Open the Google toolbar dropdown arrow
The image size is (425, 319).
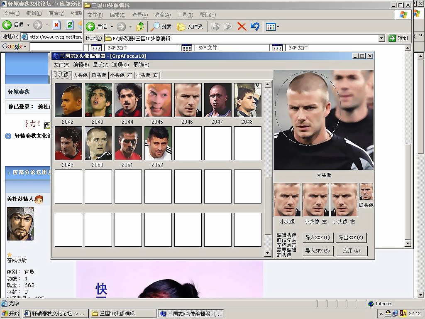pos(25,47)
